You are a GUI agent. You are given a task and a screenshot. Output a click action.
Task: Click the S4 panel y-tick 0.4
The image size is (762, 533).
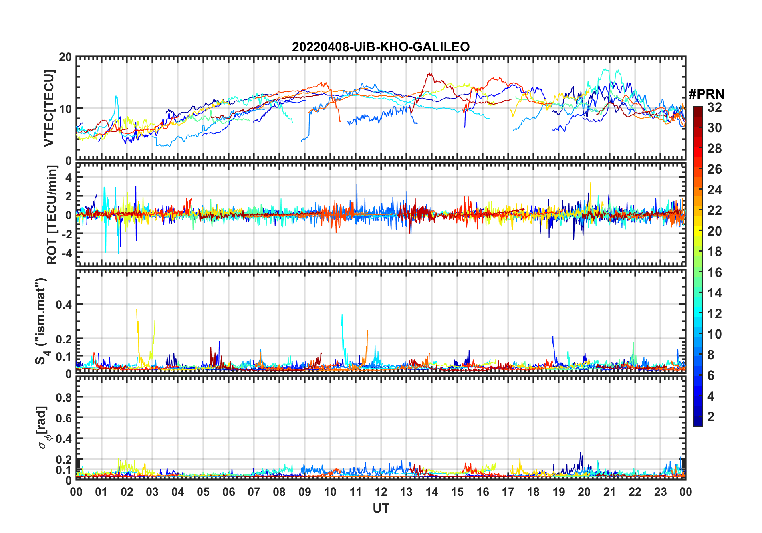(64, 305)
